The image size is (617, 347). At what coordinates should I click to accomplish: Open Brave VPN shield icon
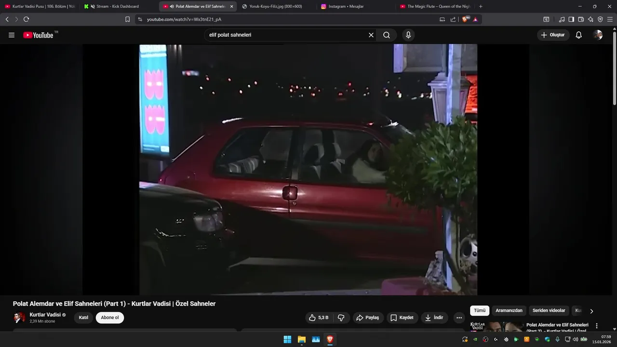[x=600, y=19]
